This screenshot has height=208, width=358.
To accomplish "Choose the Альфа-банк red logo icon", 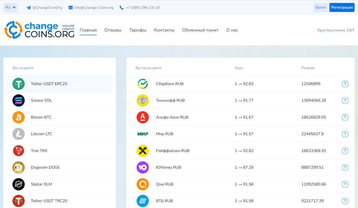I will coord(143,117).
